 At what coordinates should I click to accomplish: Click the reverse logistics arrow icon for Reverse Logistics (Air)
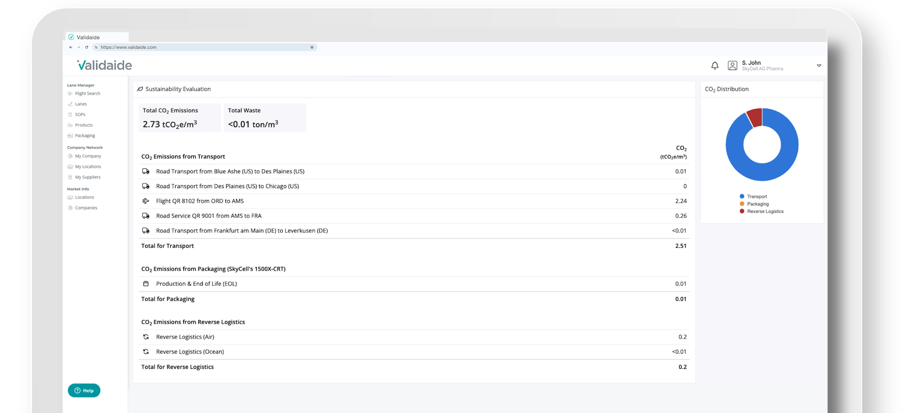click(x=146, y=336)
